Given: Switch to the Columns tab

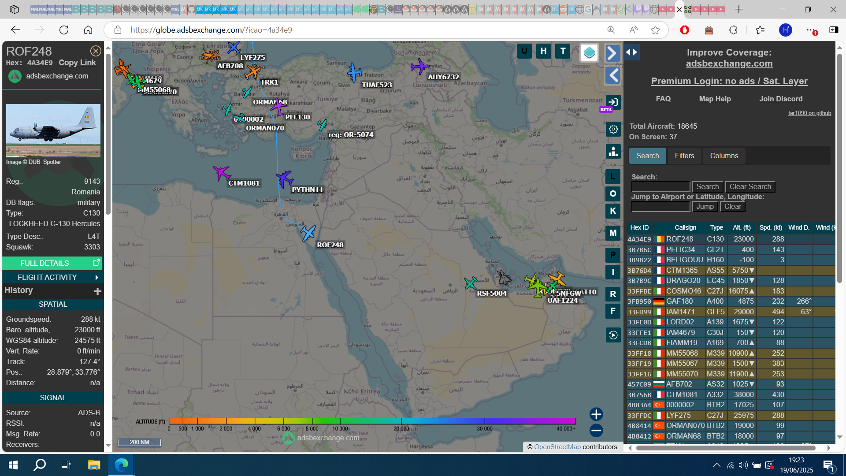Looking at the screenshot, I should [x=724, y=156].
